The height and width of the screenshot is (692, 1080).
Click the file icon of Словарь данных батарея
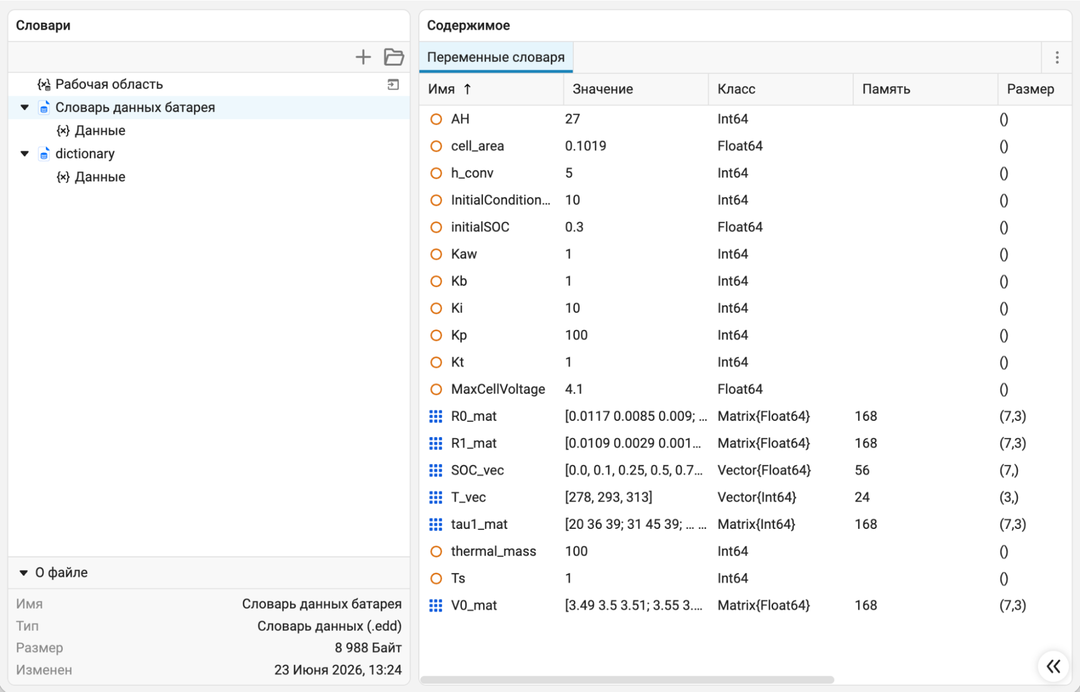coord(44,108)
